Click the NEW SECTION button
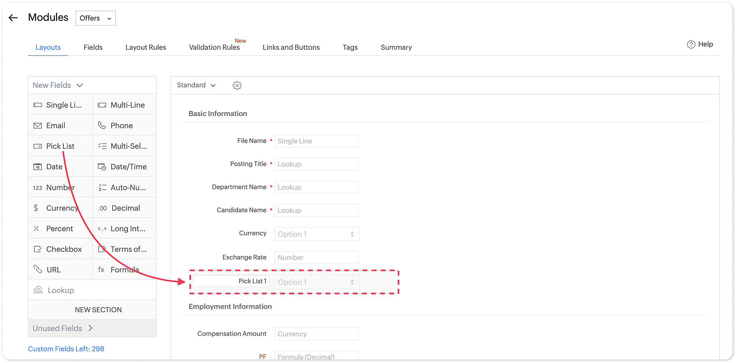 point(98,310)
